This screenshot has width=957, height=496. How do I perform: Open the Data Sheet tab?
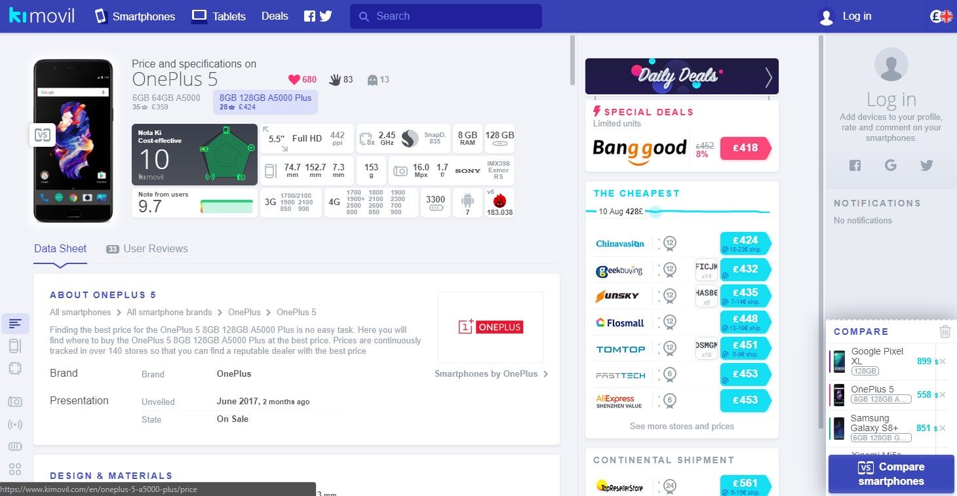[x=60, y=249]
